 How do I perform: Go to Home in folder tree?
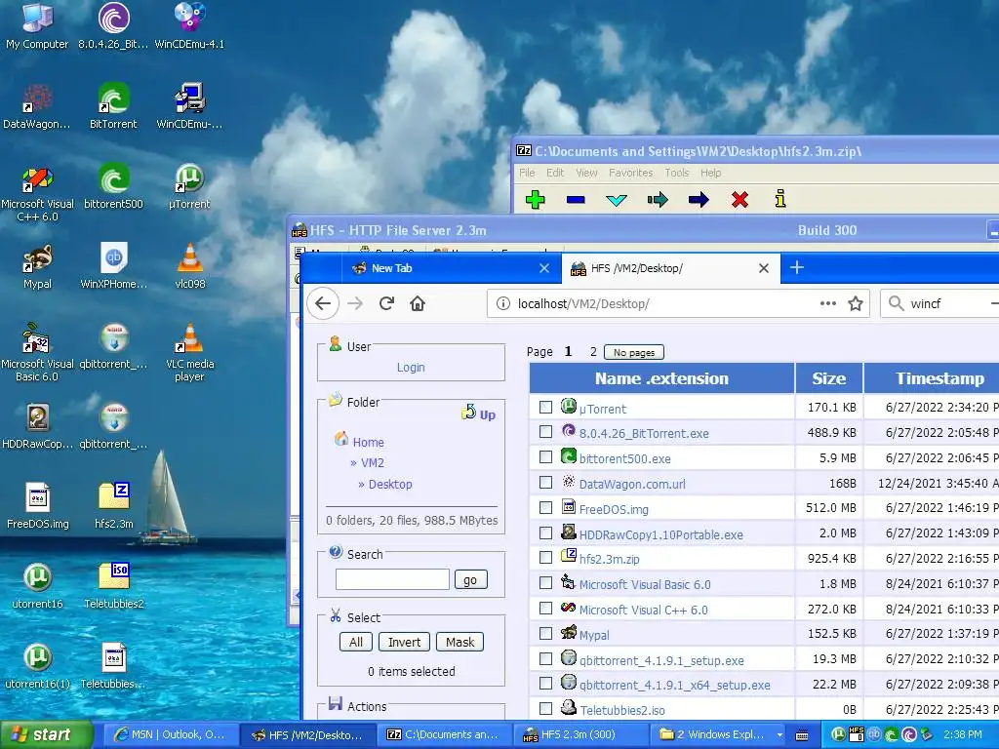click(x=368, y=442)
